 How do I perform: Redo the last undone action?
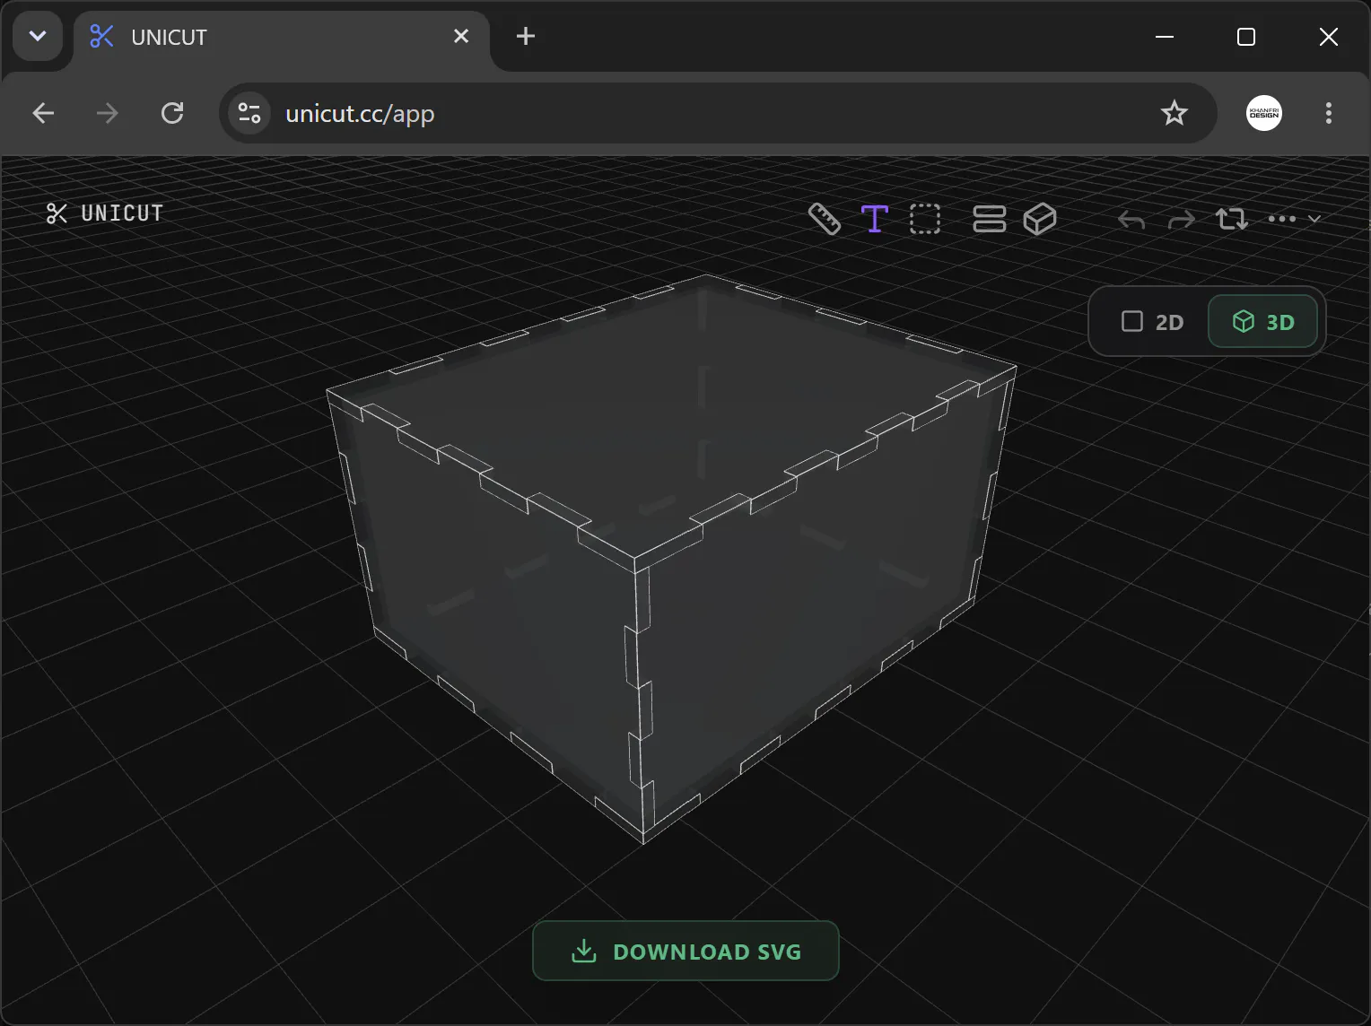click(1182, 220)
